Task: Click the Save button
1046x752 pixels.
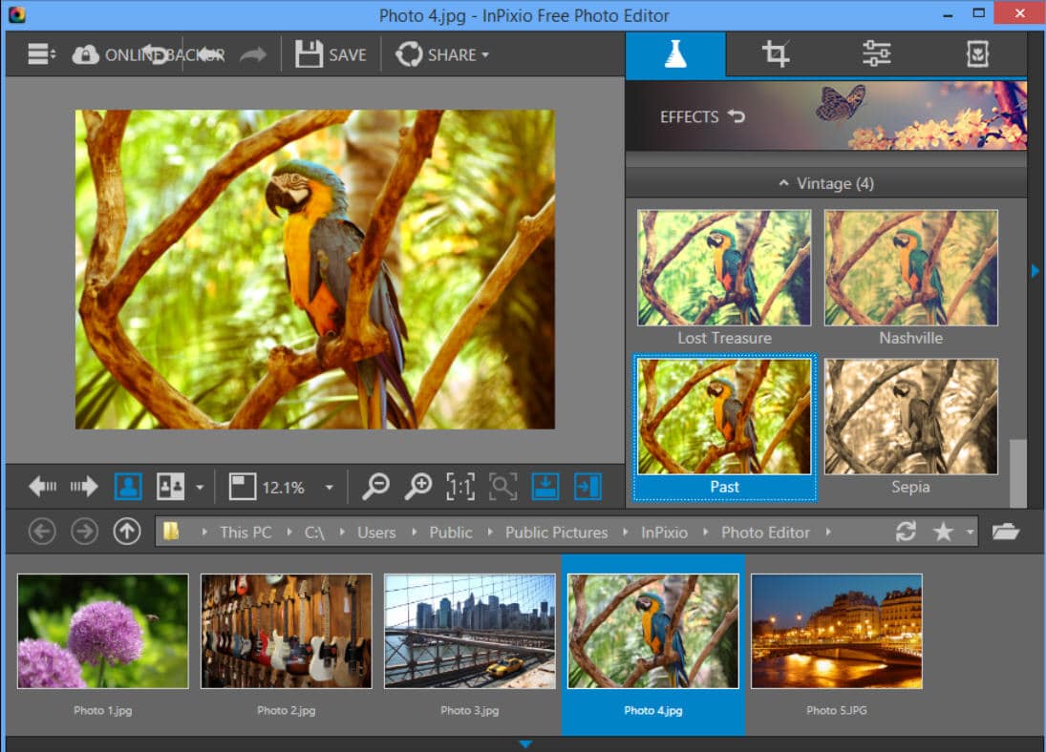Action: click(x=331, y=53)
